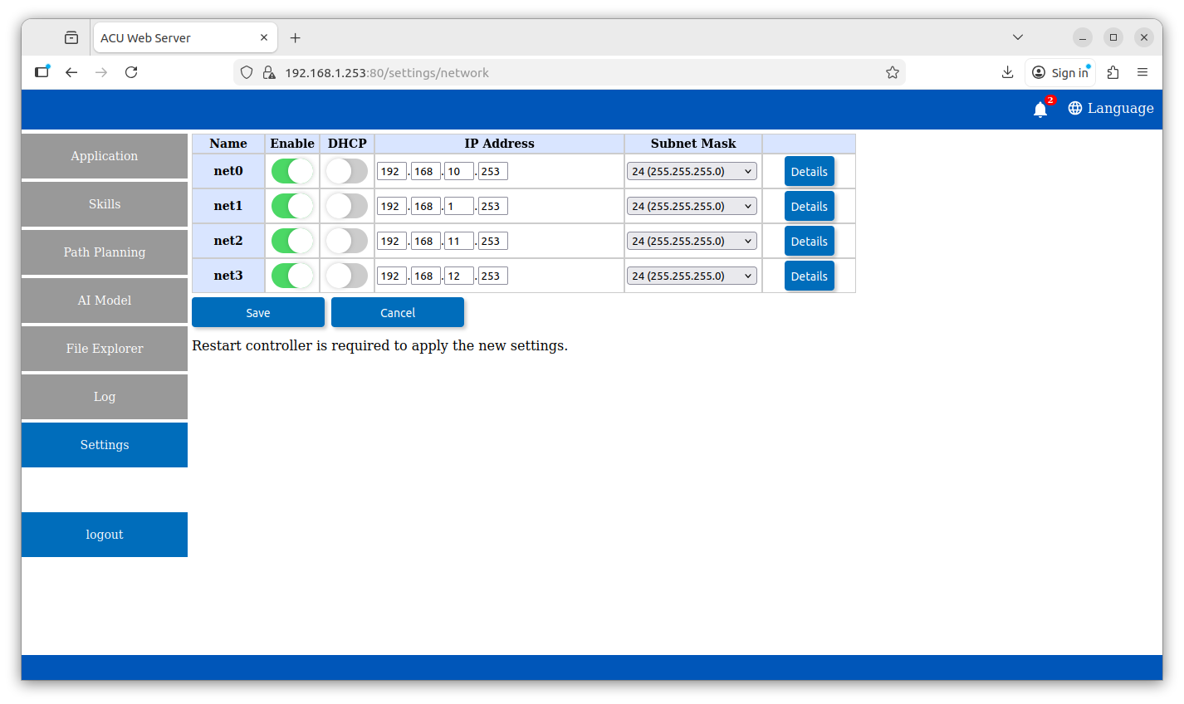Click the shield tracking protection icon
The width and height of the screenshot is (1184, 704).
[247, 72]
